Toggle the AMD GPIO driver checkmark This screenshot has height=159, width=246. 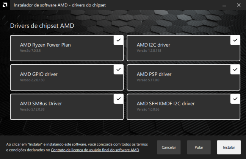pyautogui.click(x=119, y=70)
